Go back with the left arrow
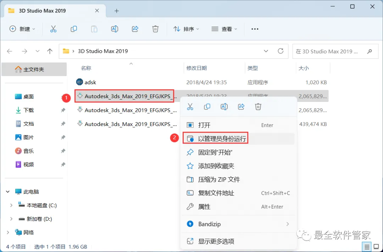The width and height of the screenshot is (383, 252). point(10,51)
